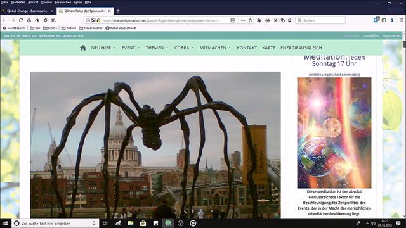
Task: Go to site home via house icon
Action: point(83,48)
